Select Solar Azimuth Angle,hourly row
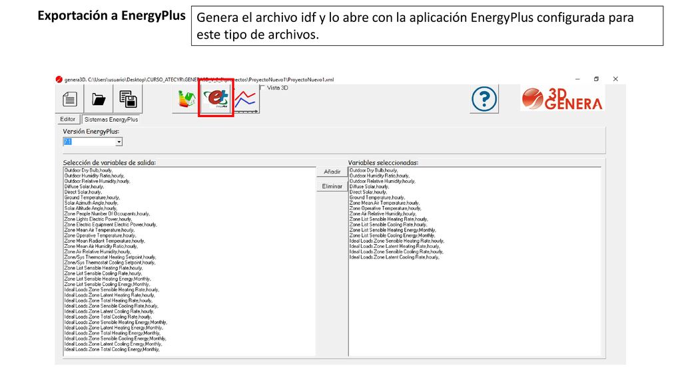 point(91,203)
